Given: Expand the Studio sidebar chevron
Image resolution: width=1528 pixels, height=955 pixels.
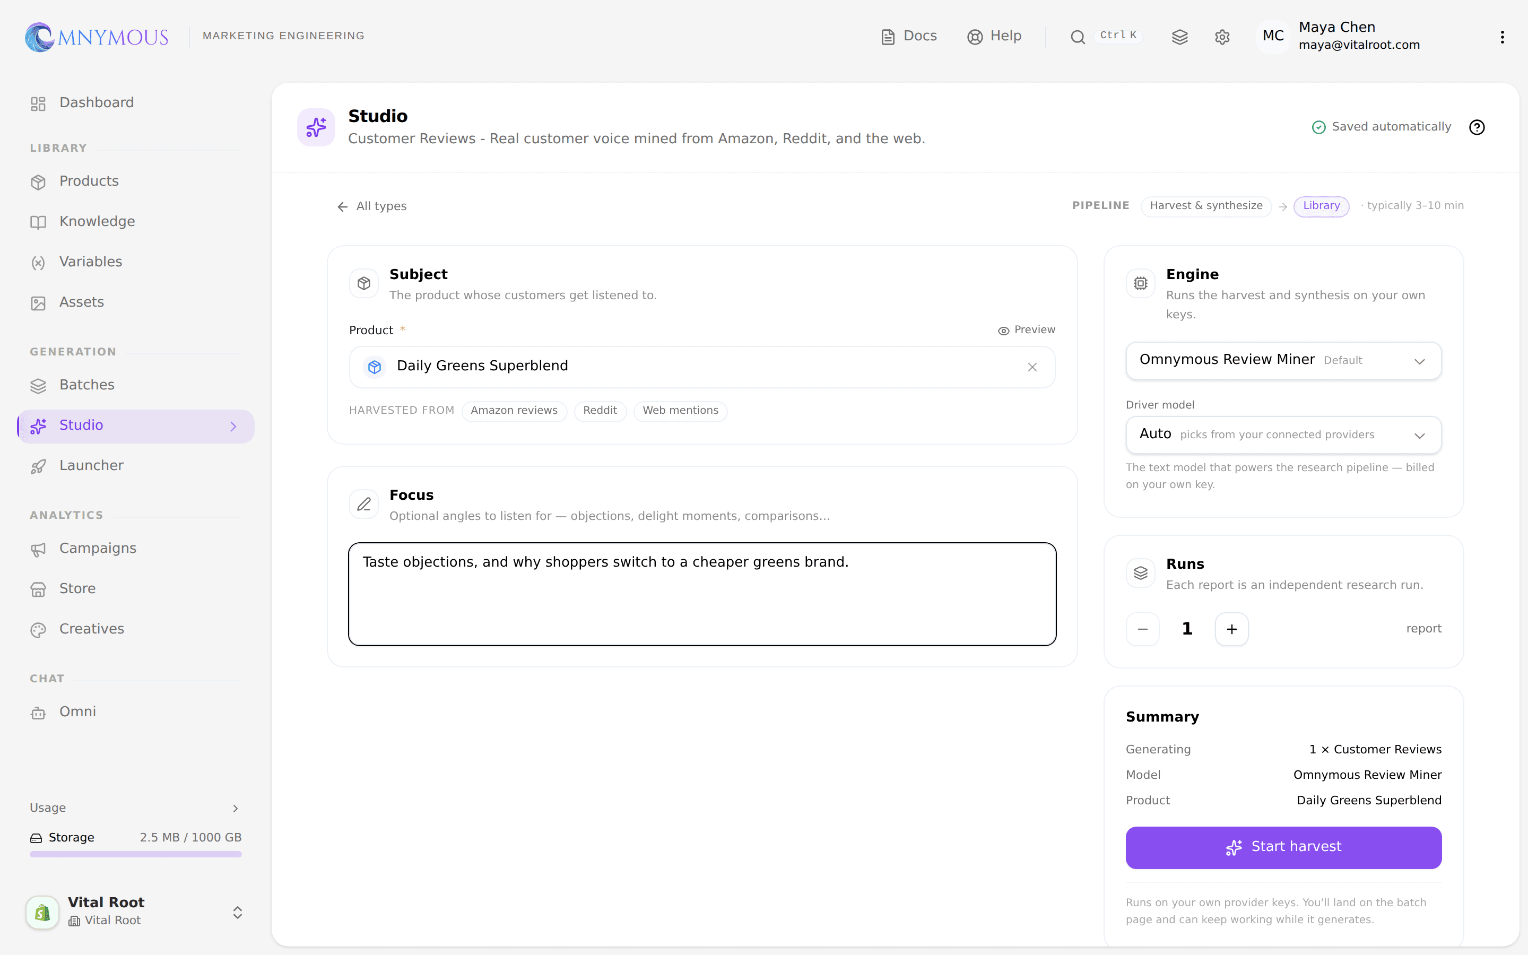Looking at the screenshot, I should pyautogui.click(x=233, y=427).
